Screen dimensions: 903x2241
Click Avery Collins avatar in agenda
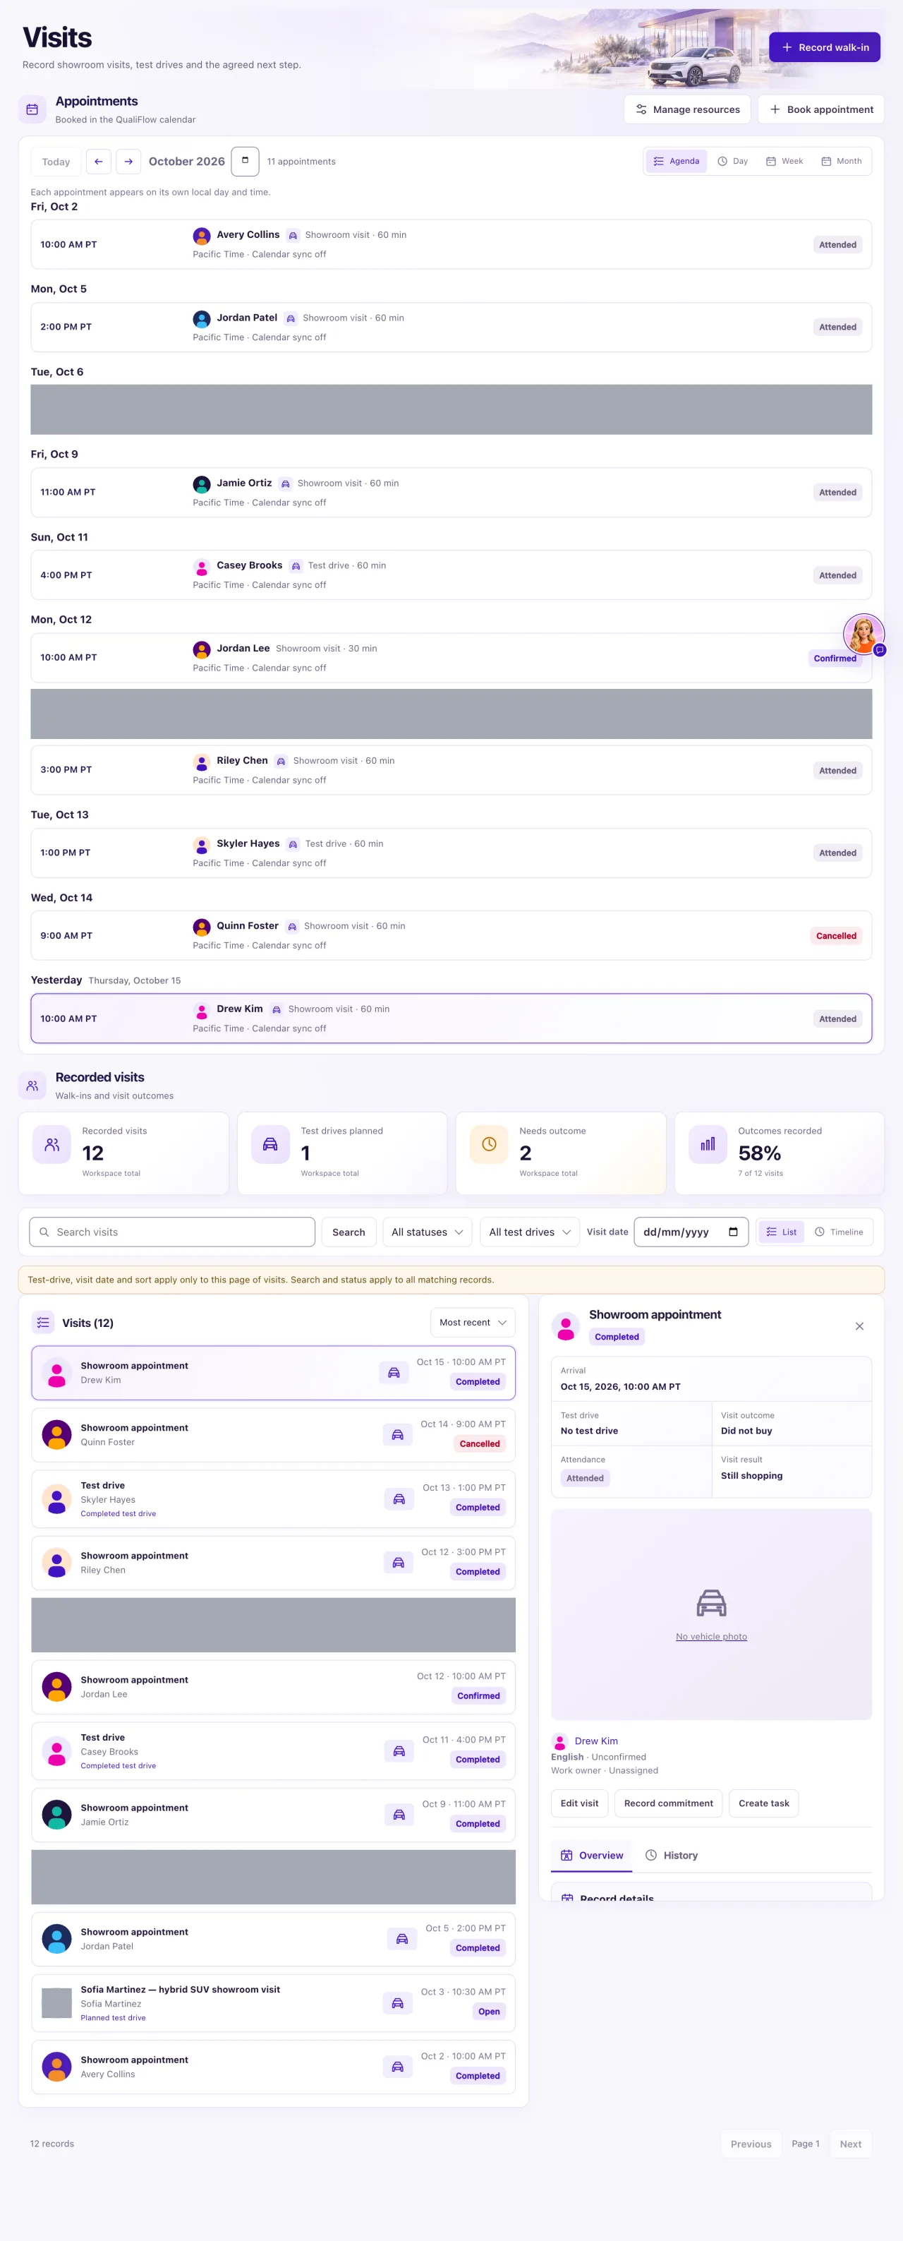click(202, 236)
